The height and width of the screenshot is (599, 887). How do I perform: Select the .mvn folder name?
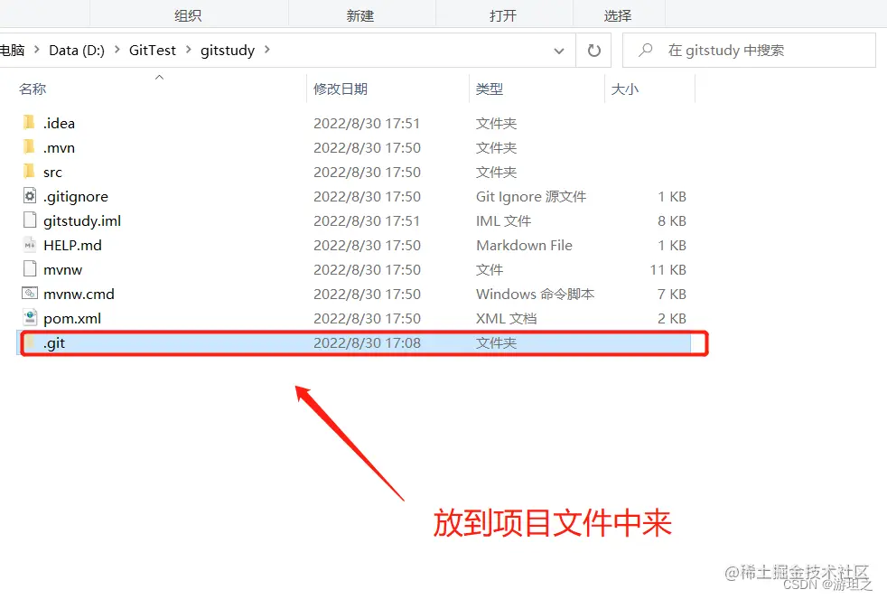tap(59, 147)
